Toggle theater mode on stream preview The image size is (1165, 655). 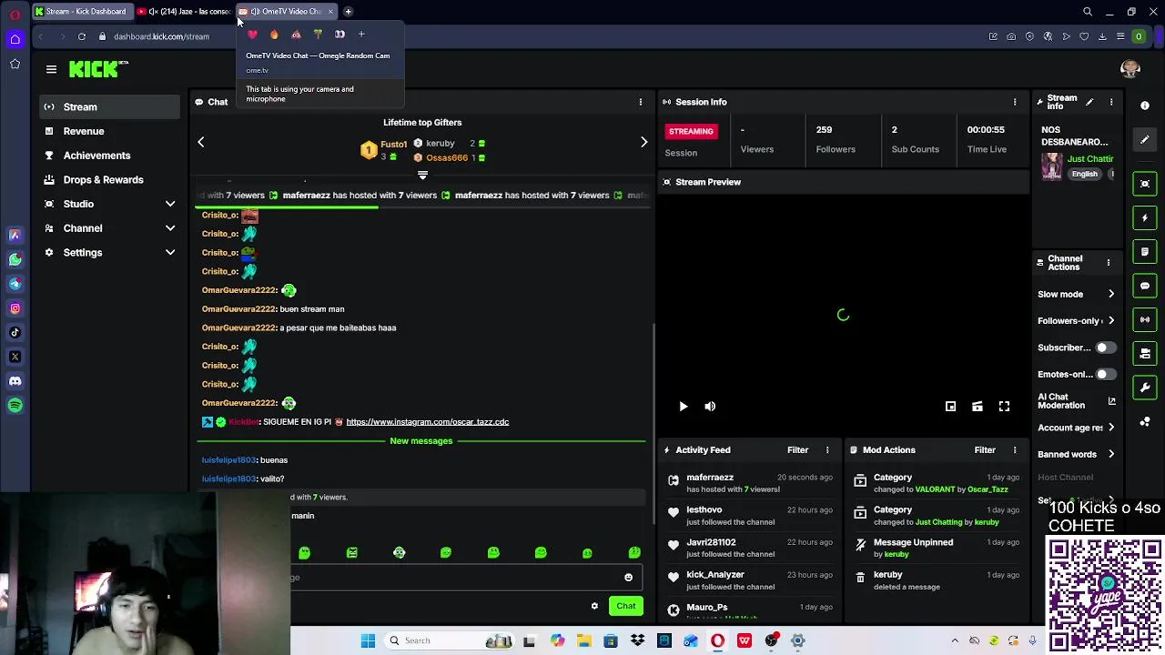(978, 407)
